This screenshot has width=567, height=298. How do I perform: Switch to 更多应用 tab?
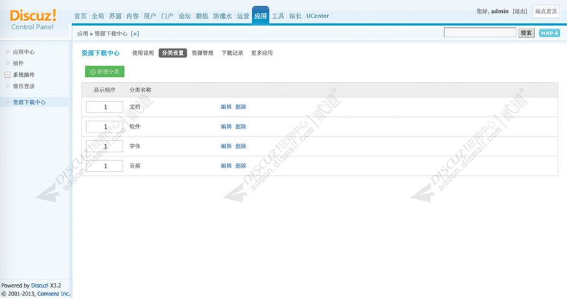(x=262, y=53)
